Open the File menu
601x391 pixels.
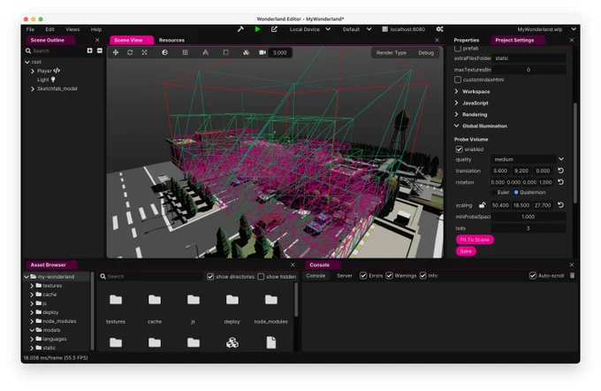(30, 29)
